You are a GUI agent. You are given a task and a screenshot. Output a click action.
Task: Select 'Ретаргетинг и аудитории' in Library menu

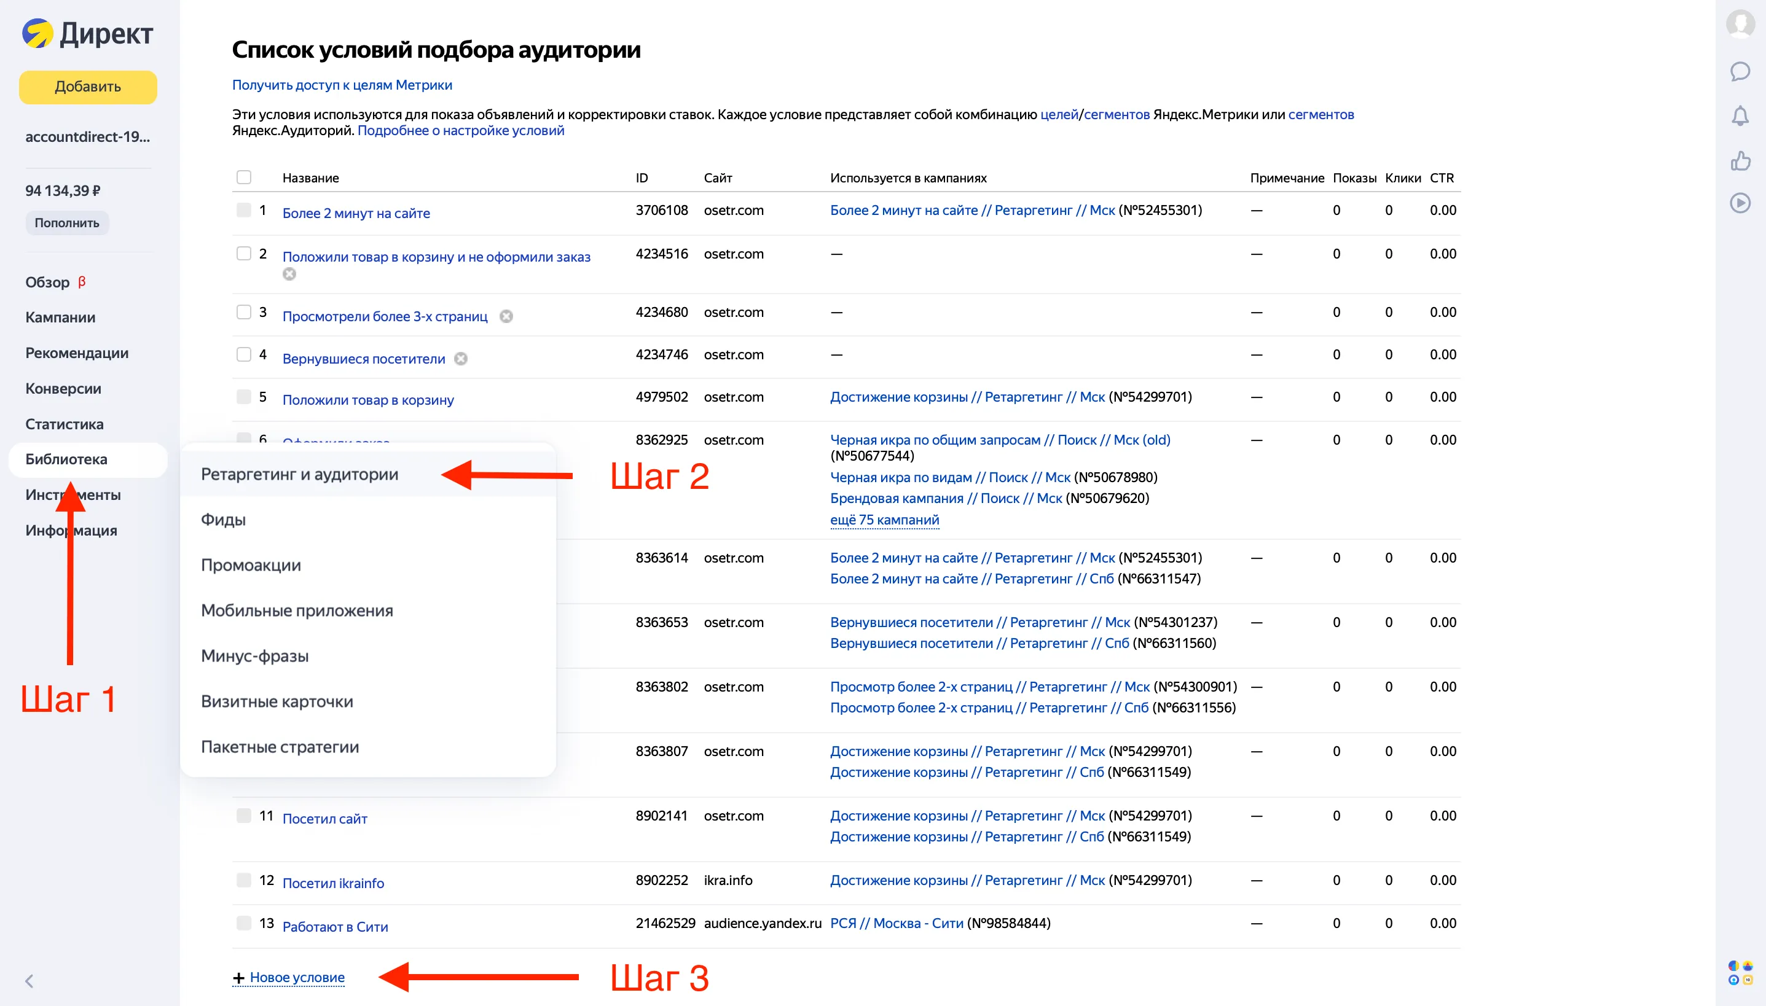[299, 474]
